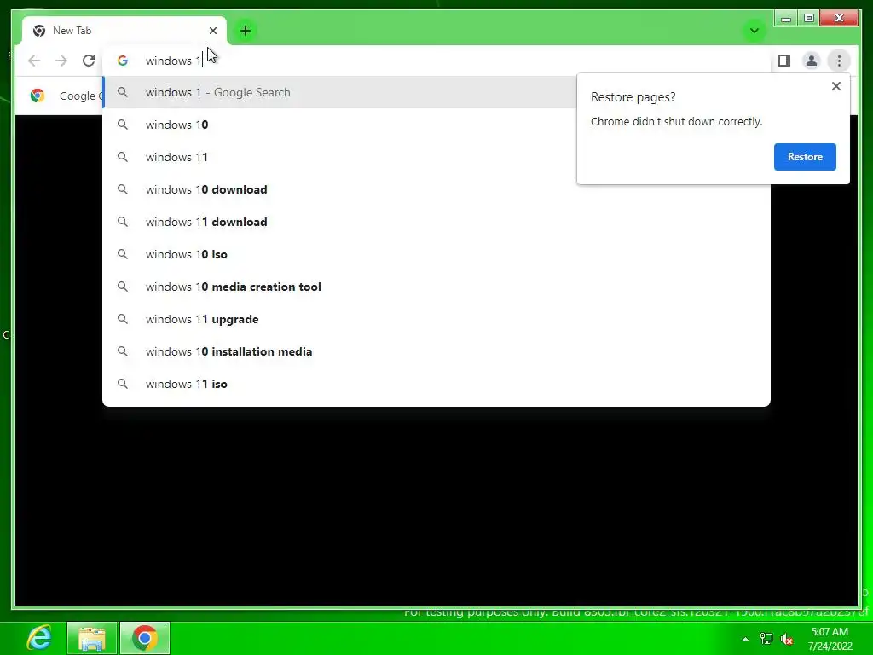Open Internet Explorer from the taskbar
This screenshot has width=873, height=655.
pyautogui.click(x=39, y=638)
